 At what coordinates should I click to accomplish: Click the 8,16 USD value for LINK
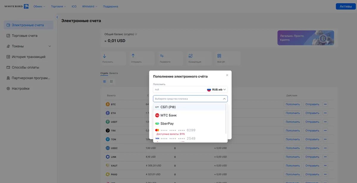pos(151,157)
